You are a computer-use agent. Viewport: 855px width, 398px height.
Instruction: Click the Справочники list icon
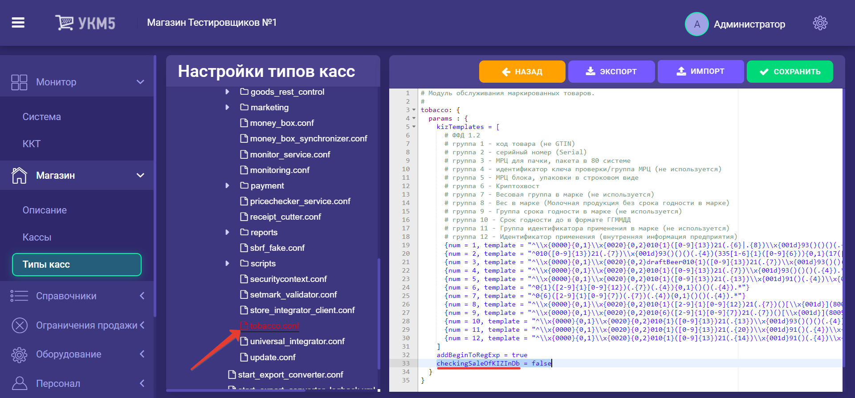click(19, 296)
